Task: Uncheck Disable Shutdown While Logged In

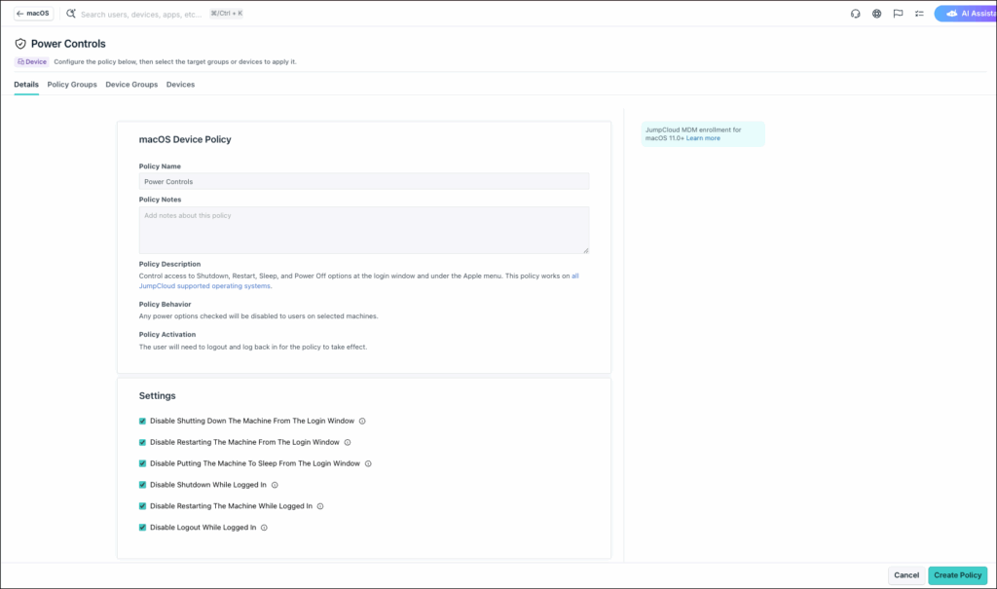Action: [x=142, y=485]
